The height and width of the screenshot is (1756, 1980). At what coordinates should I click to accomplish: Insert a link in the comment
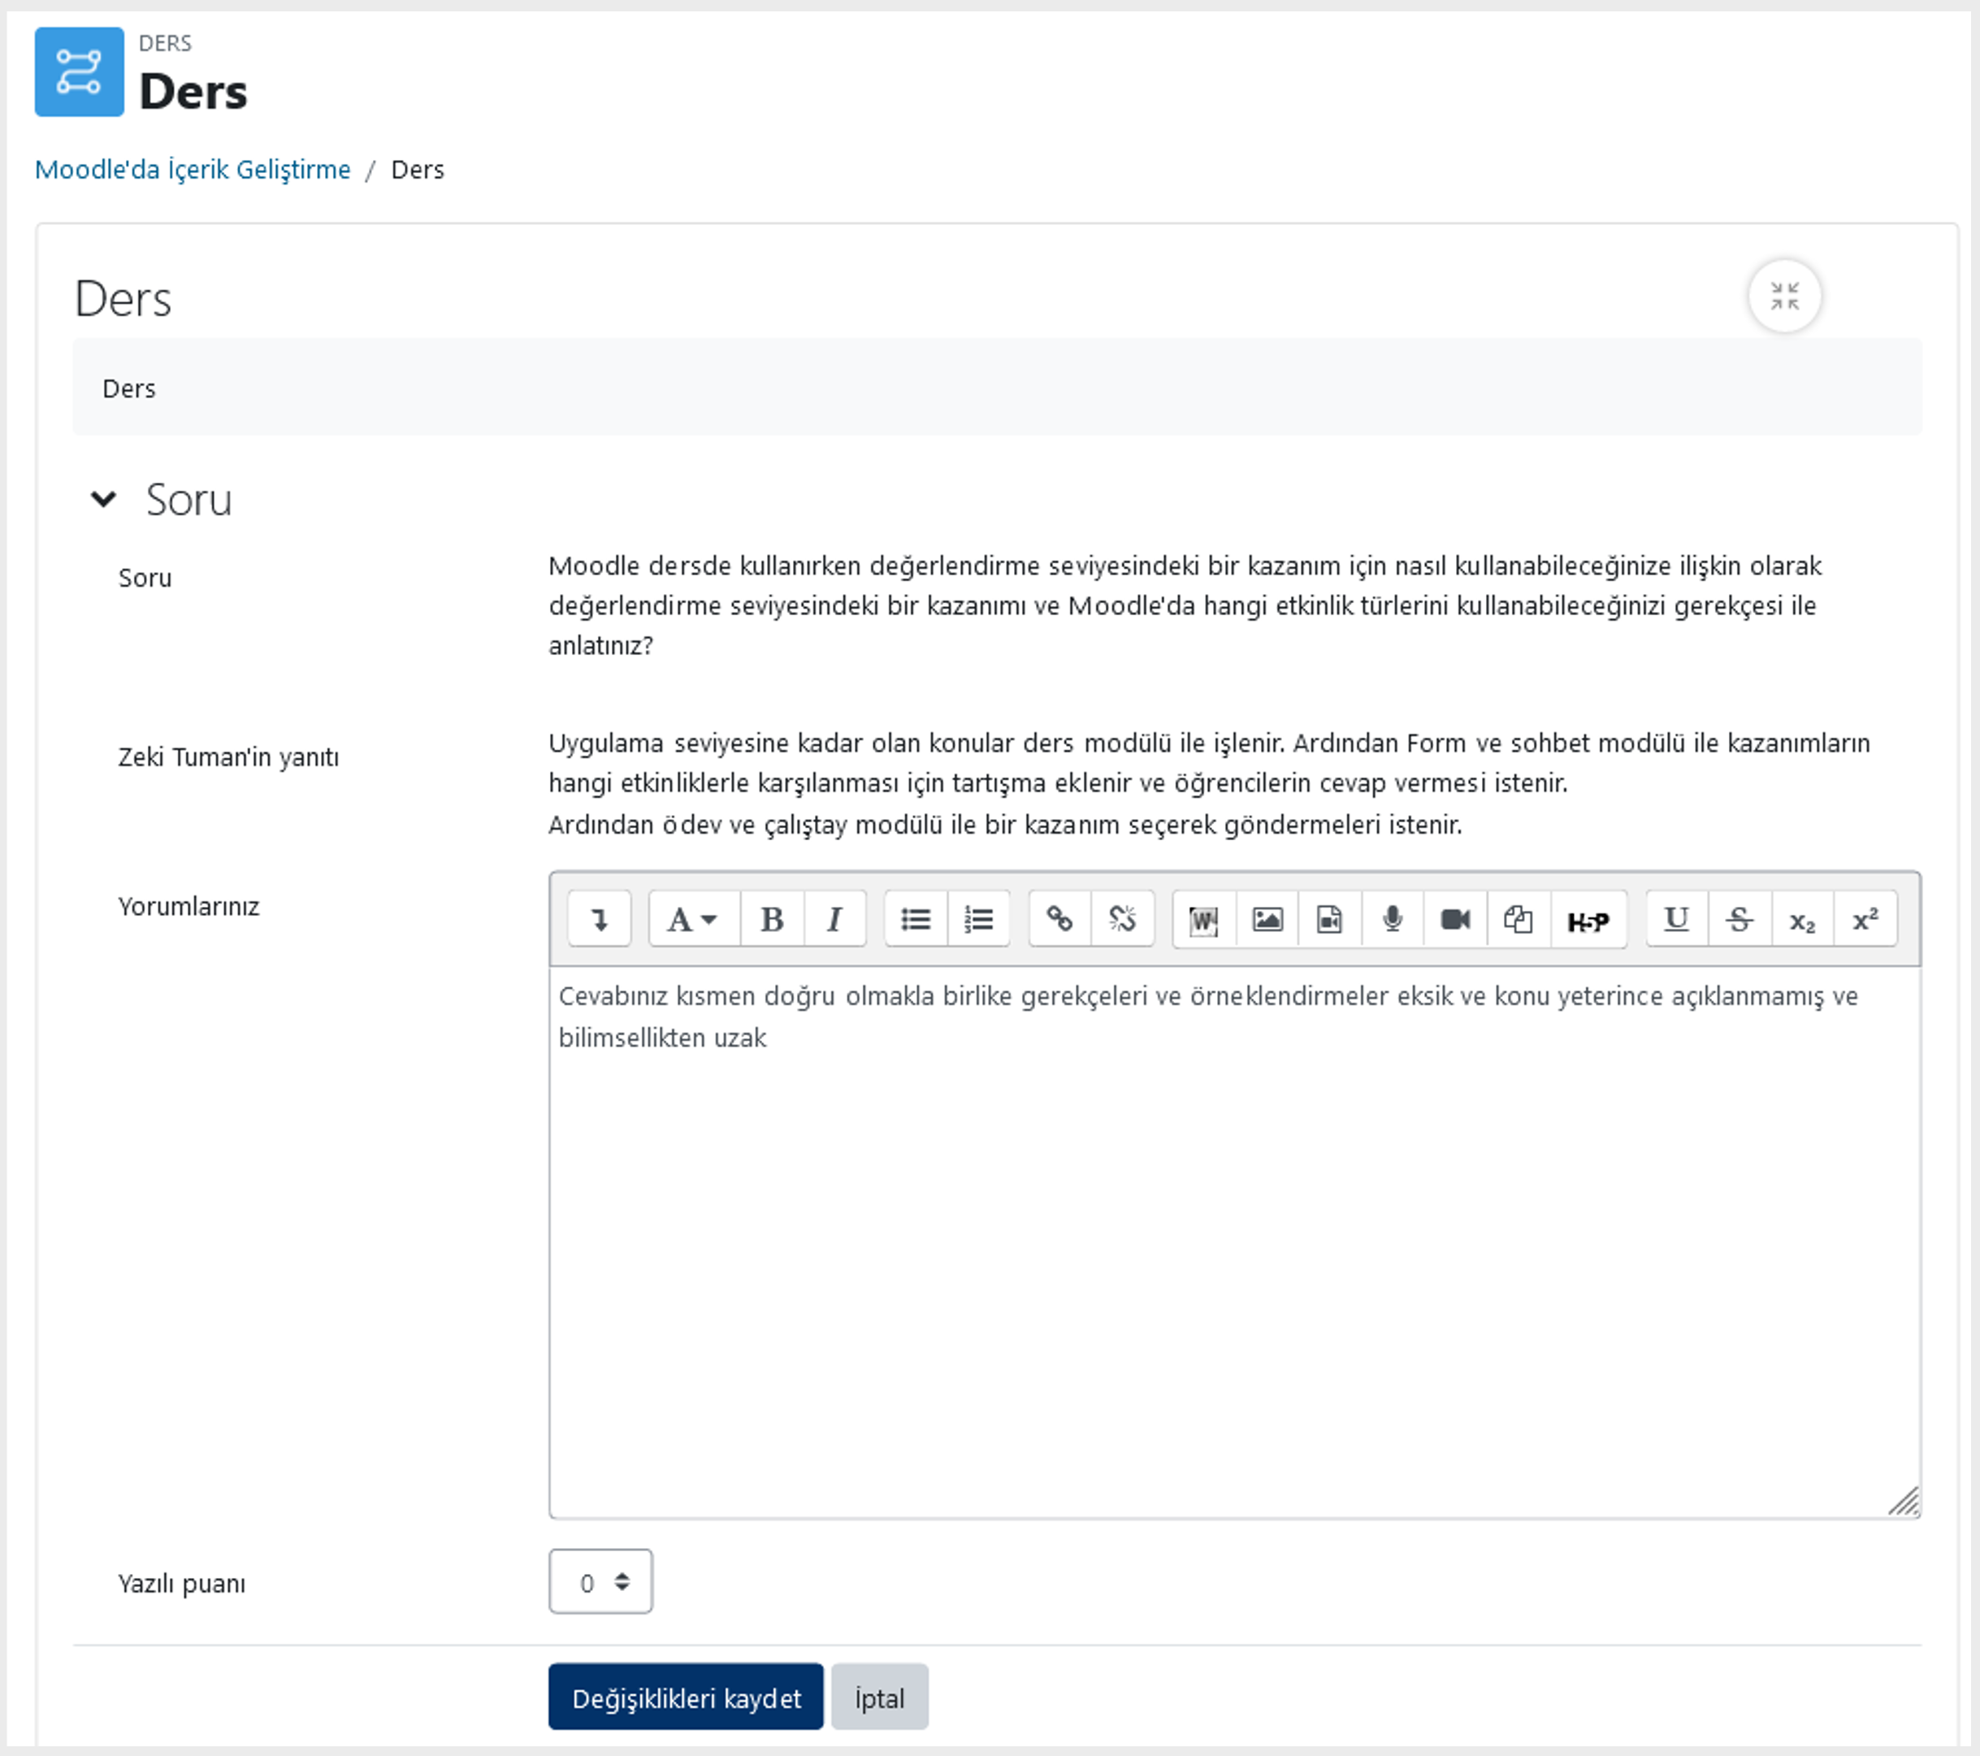pos(1059,918)
